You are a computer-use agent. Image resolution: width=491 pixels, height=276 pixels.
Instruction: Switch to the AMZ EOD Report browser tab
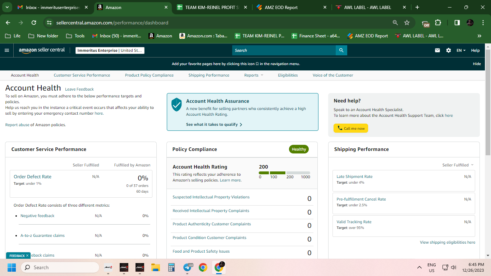(x=292, y=7)
